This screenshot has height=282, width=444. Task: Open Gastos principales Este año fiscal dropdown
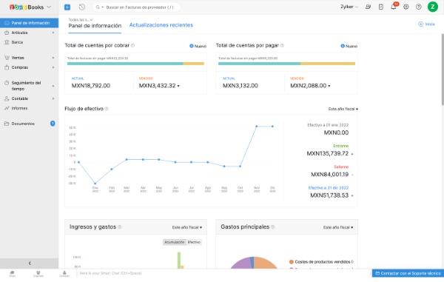click(x=338, y=227)
